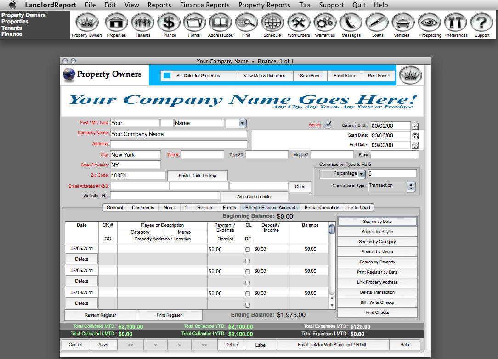Click the Print Checks button
The width and height of the screenshot is (498, 359).
pyautogui.click(x=377, y=313)
